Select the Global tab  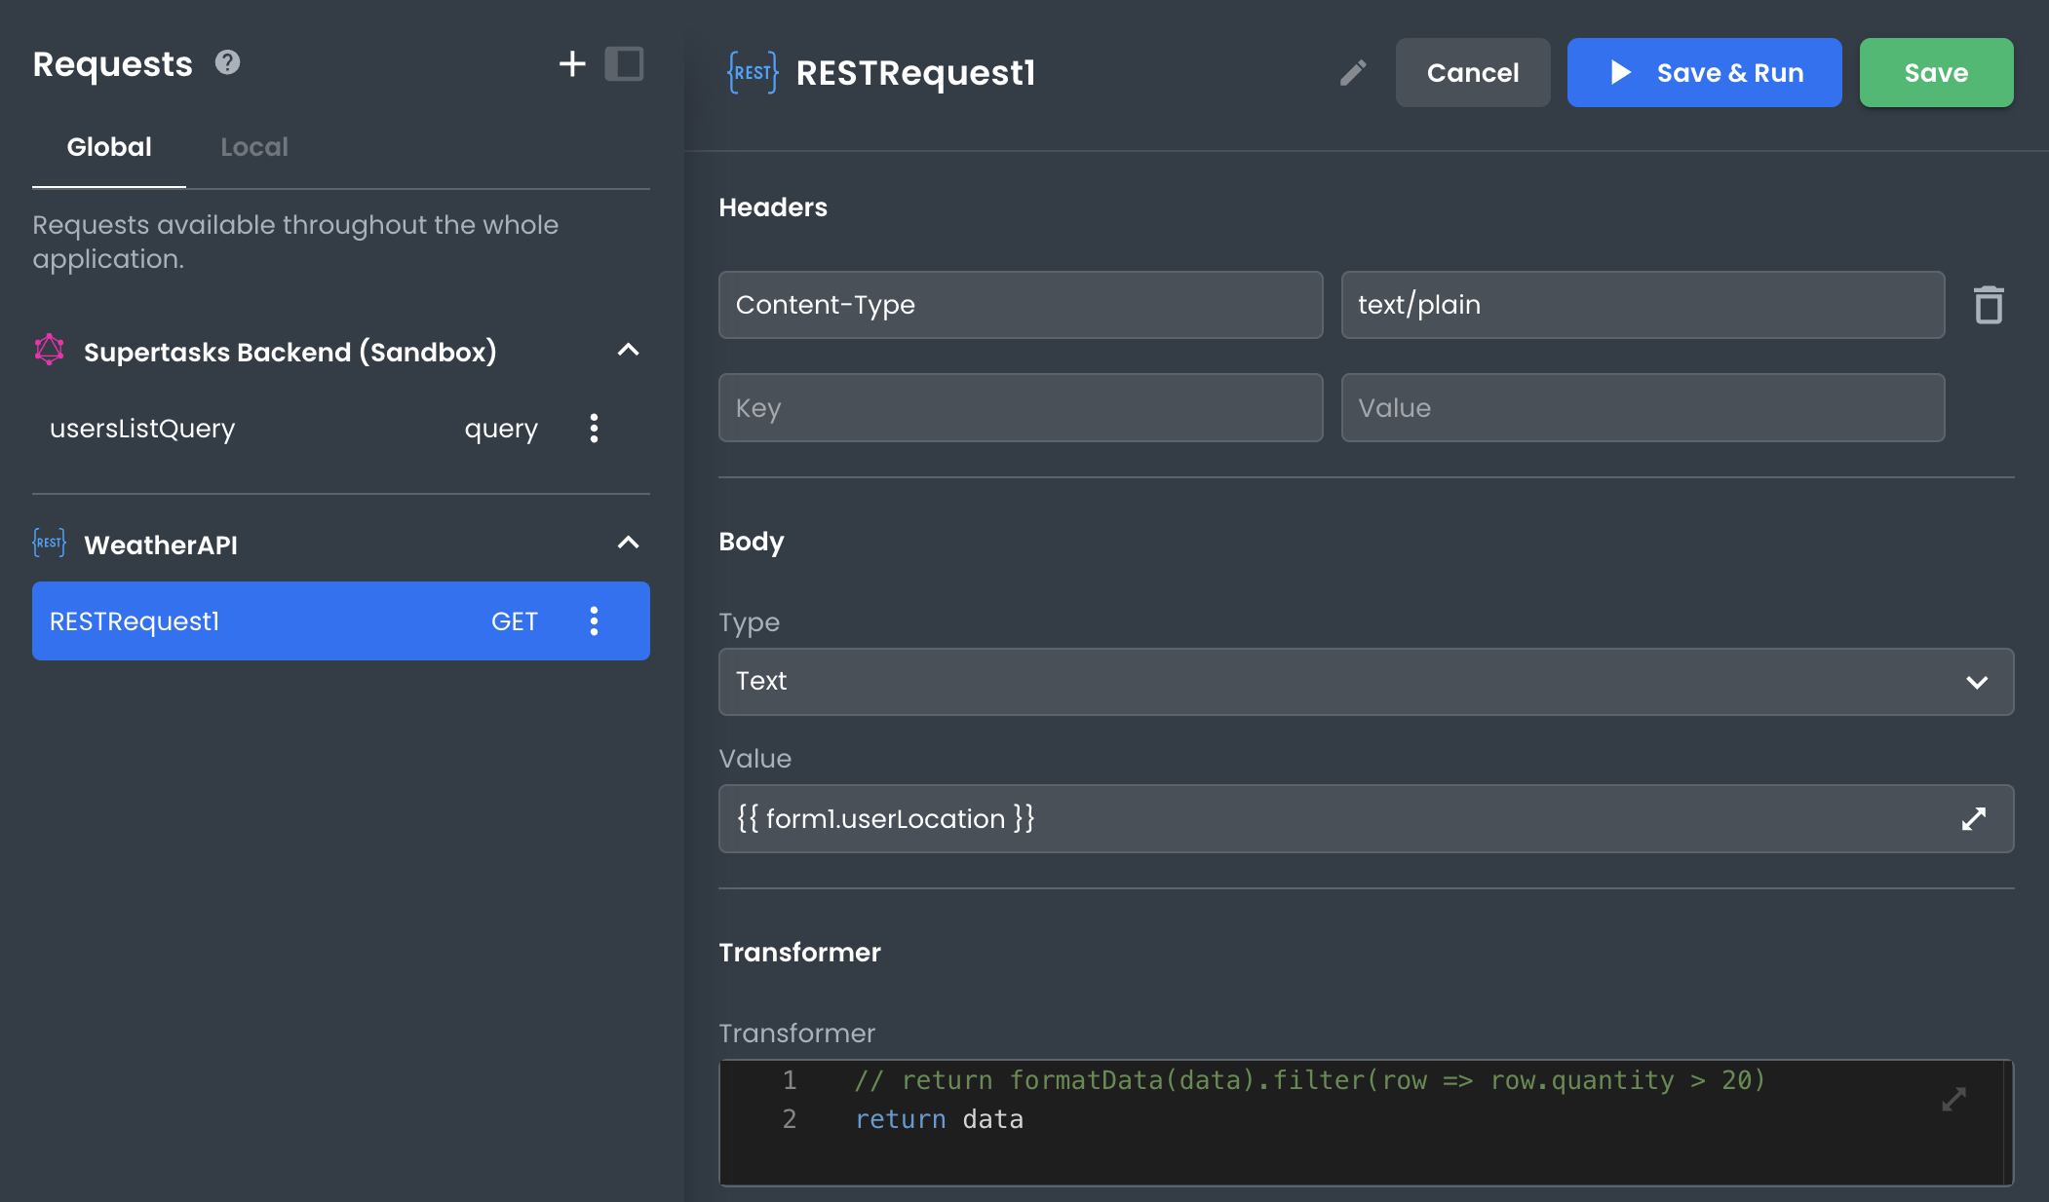pos(109,147)
